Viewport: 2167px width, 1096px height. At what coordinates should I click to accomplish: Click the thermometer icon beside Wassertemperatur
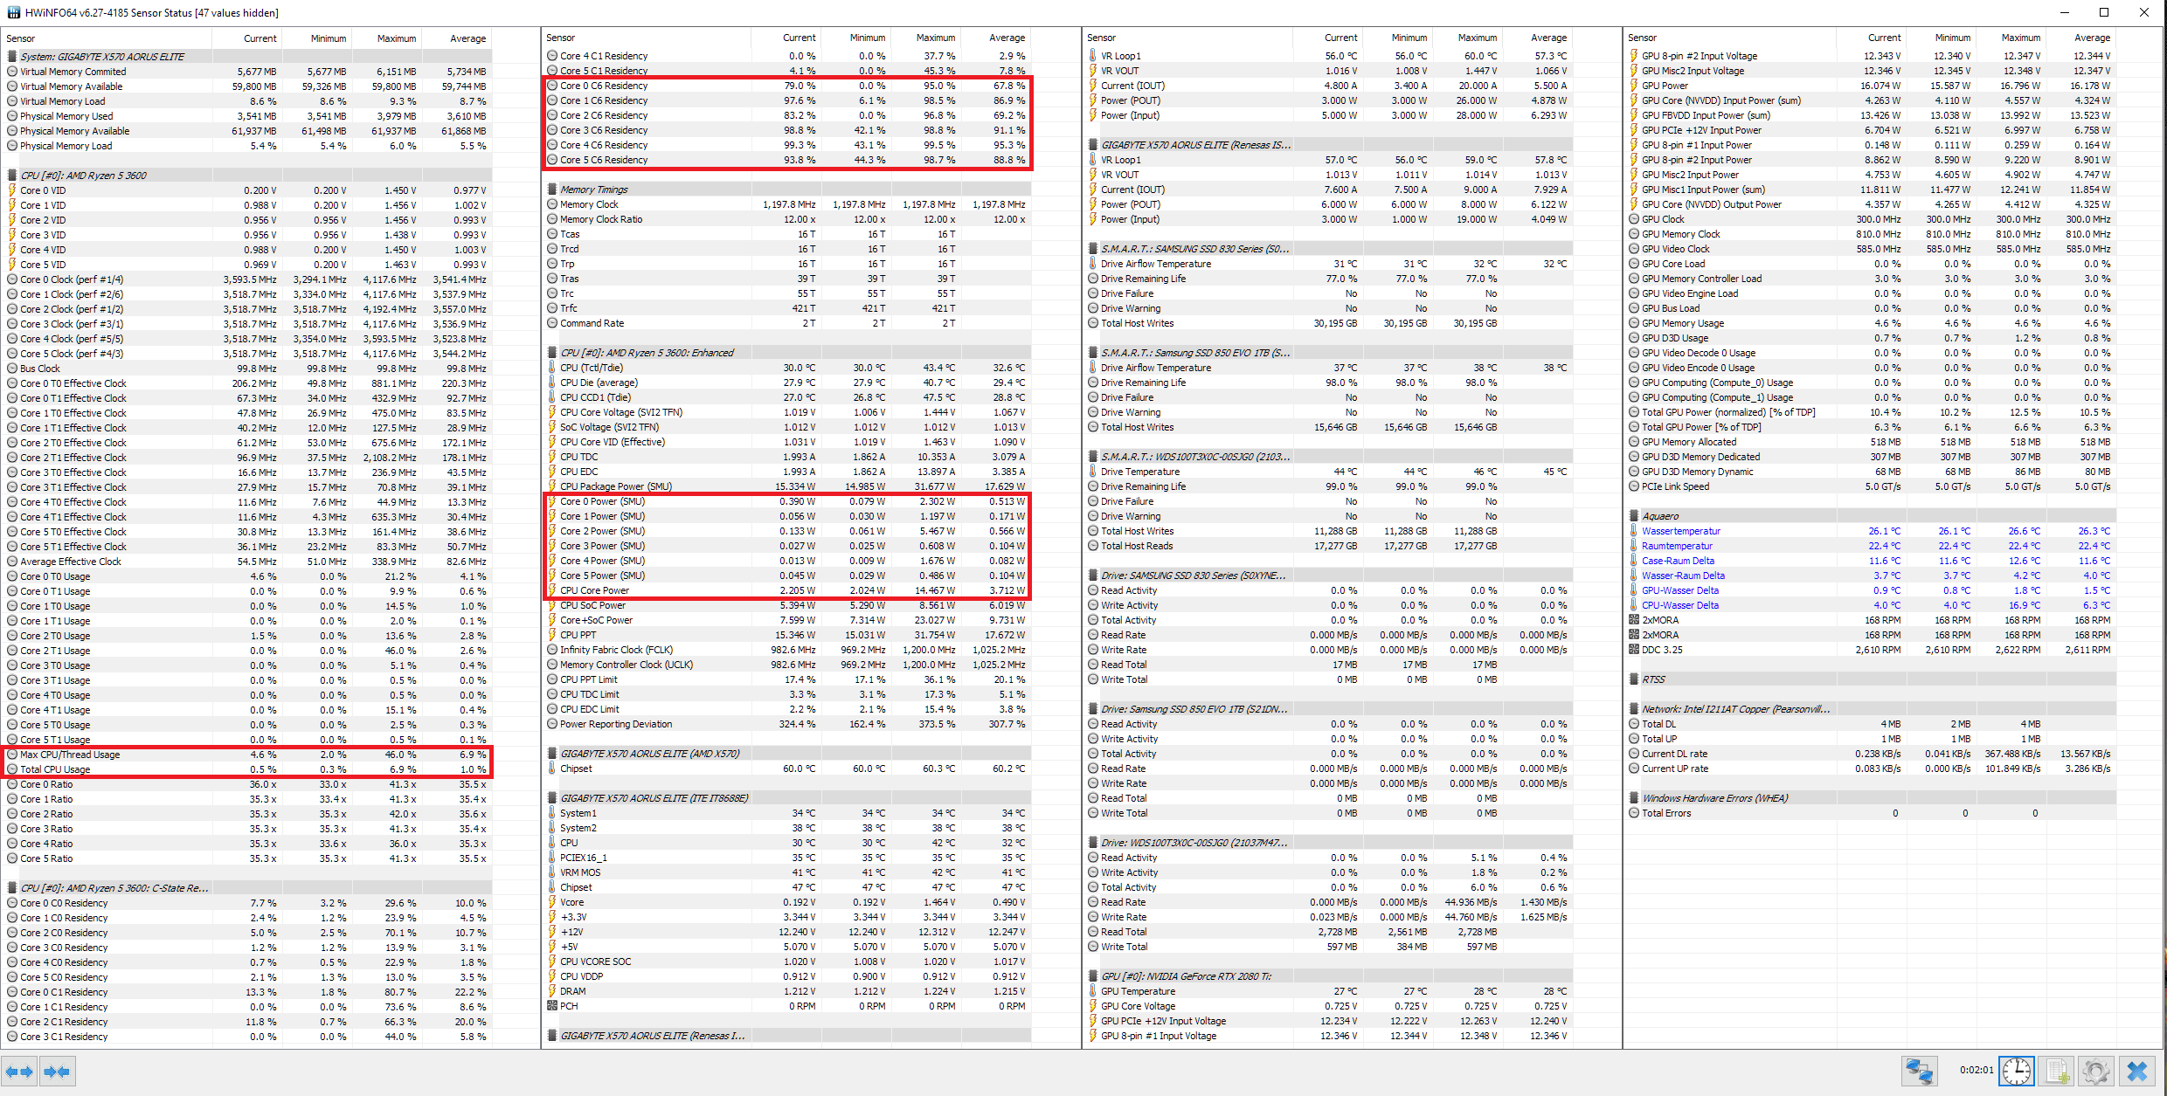tap(1634, 531)
